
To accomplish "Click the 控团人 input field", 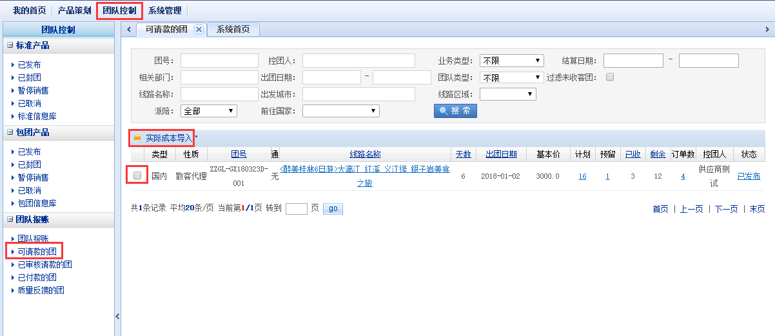I will pyautogui.click(x=358, y=61).
